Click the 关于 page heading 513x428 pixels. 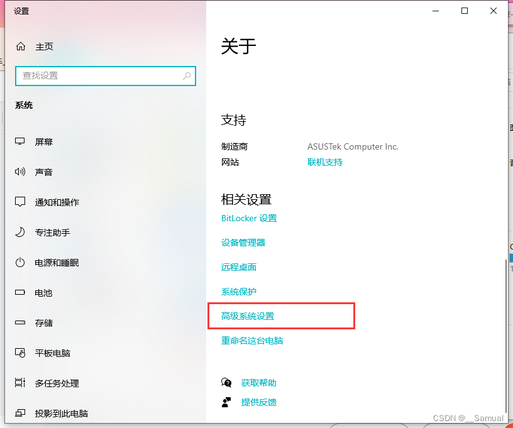click(x=238, y=46)
